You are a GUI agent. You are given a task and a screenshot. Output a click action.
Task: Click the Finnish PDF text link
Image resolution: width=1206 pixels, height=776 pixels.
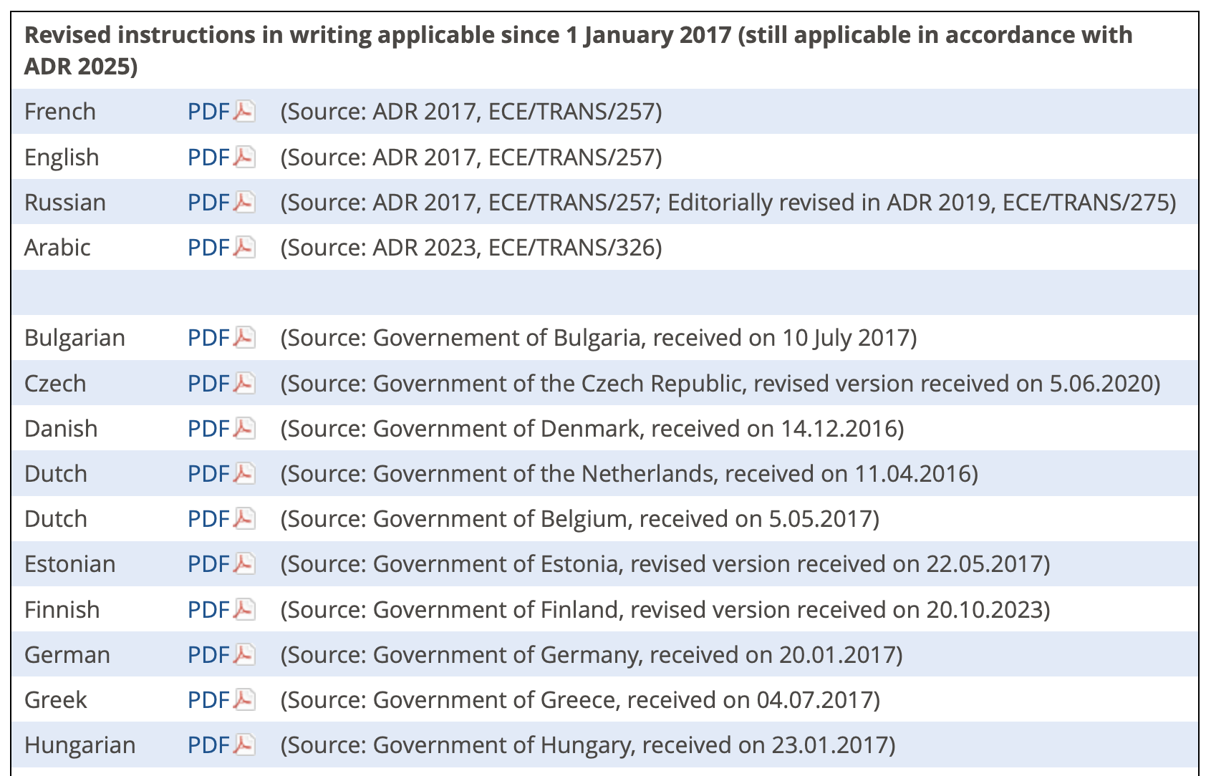[x=208, y=610]
